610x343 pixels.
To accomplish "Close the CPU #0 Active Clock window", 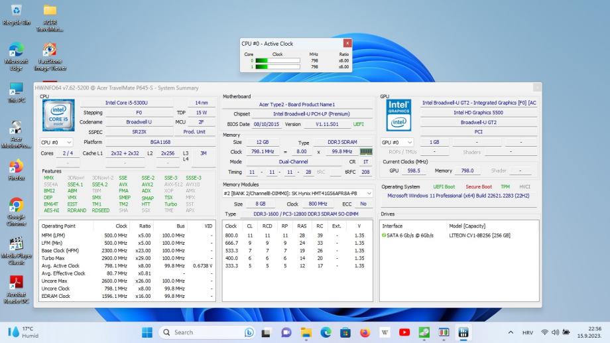I will (346, 44).
